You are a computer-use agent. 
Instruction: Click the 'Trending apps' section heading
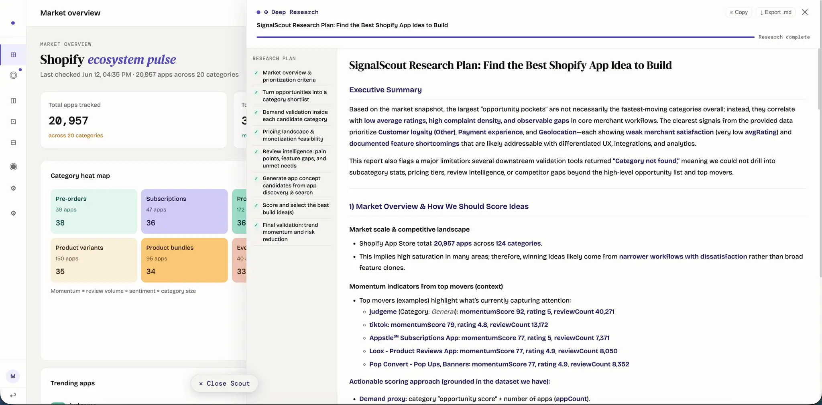tap(73, 383)
